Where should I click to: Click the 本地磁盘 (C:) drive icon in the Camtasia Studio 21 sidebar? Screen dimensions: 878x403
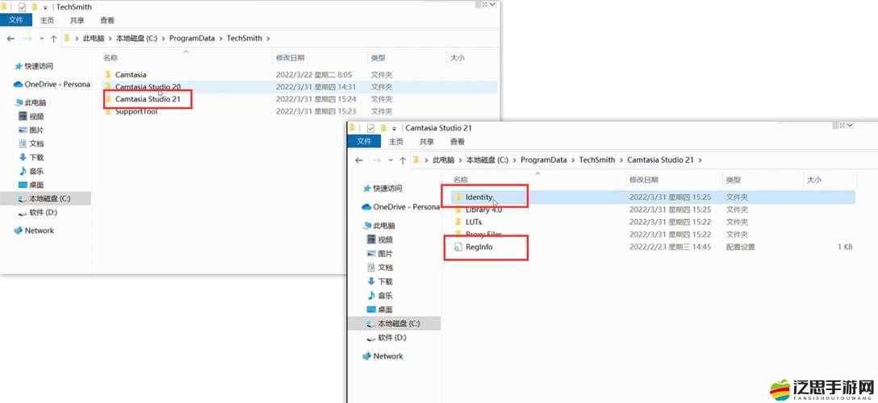(371, 324)
